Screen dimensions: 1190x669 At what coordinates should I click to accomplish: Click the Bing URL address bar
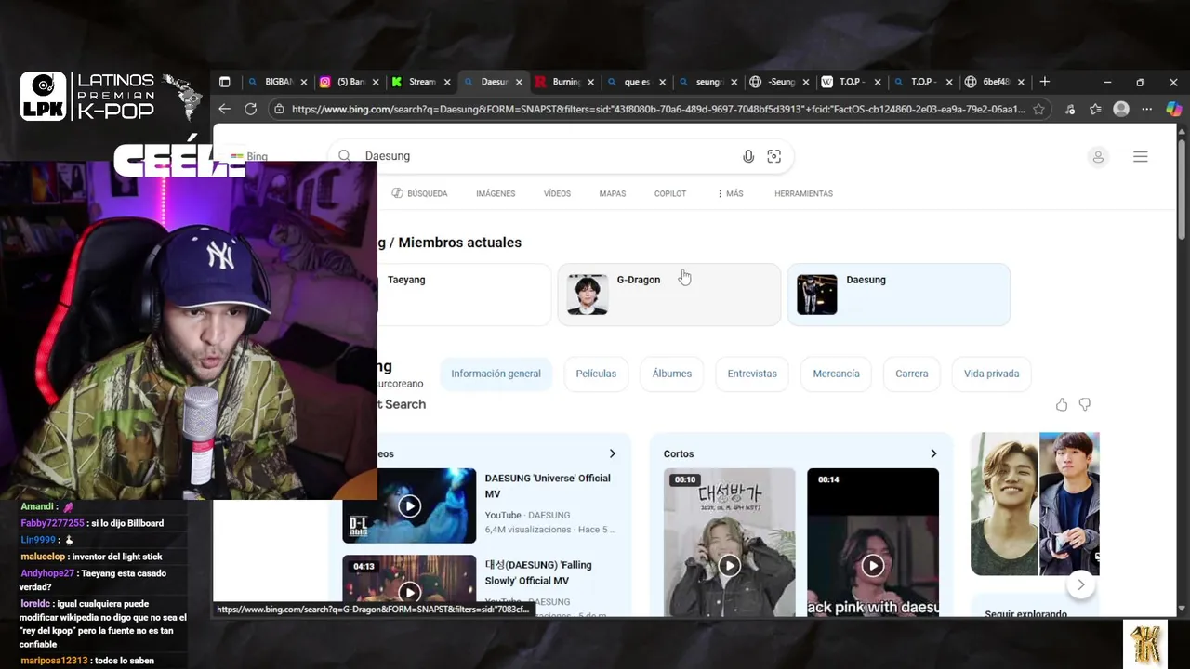point(656,109)
